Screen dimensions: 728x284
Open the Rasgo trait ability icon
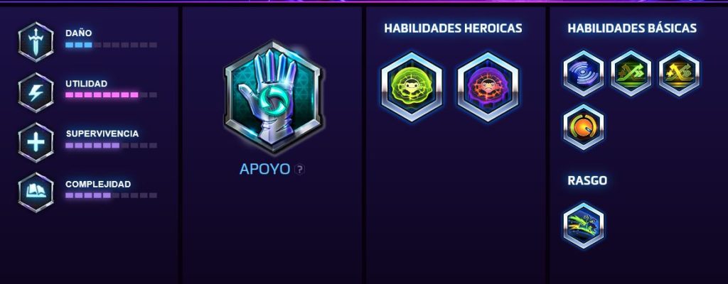point(584,225)
